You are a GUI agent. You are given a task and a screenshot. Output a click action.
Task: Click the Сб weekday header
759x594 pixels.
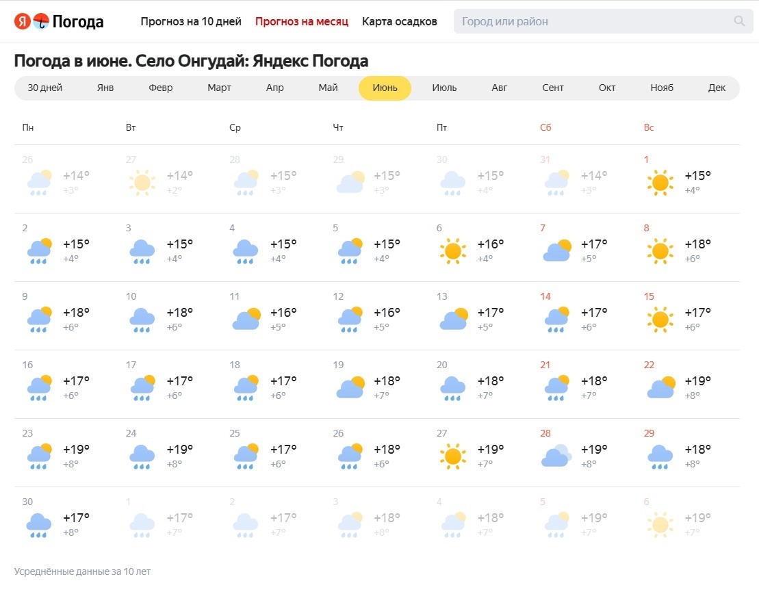click(545, 127)
